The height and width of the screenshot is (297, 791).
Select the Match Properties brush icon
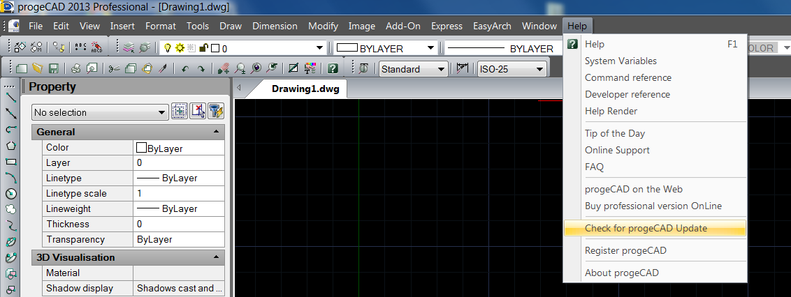coord(162,68)
